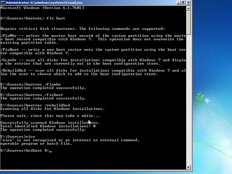Image resolution: width=232 pixels, height=174 pixels.
Task: Click the 'X:\Sources>nice' command line
Action: (18, 137)
